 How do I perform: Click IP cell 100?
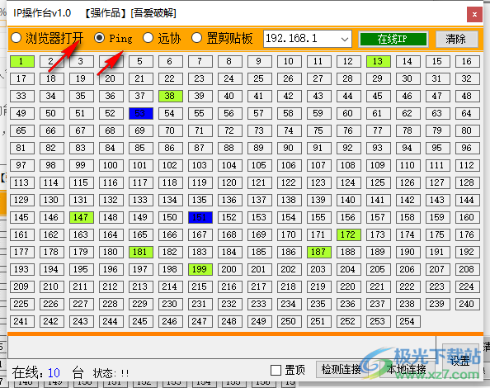point(111,165)
